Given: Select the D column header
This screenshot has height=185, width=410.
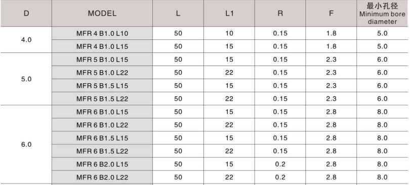Looking at the screenshot, I should (26, 13).
